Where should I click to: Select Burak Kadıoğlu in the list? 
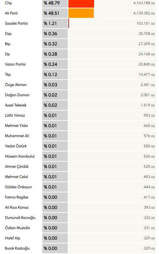[x=17, y=248]
